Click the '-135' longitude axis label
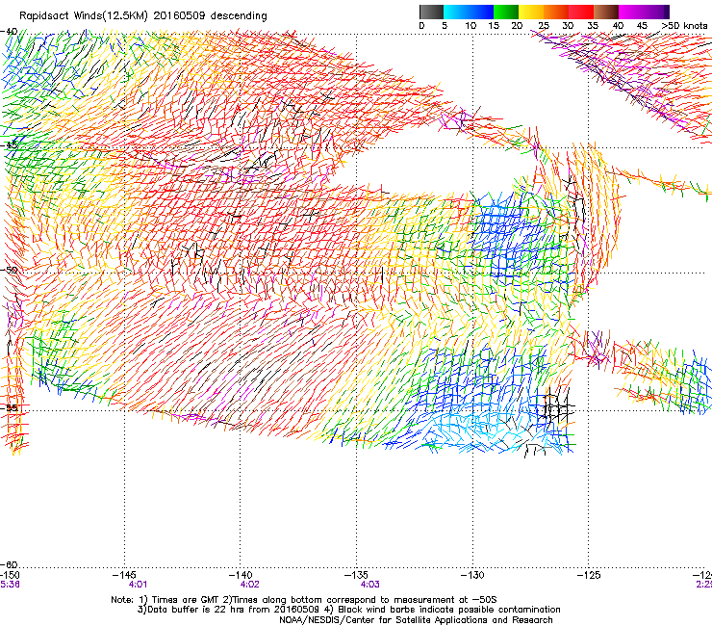Viewport: 712px width, 626px height. pos(356,575)
